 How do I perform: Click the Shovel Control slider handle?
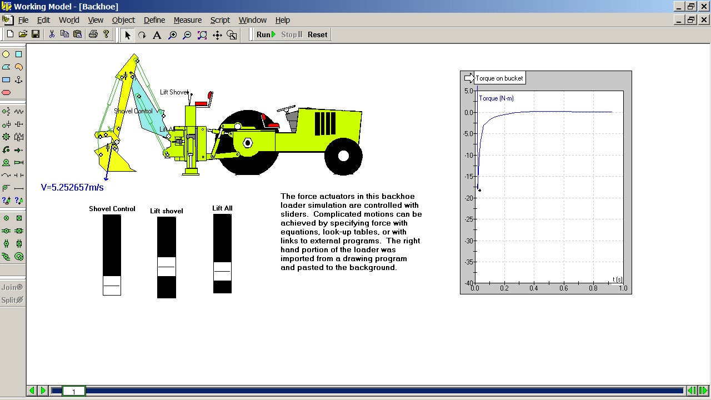(112, 285)
